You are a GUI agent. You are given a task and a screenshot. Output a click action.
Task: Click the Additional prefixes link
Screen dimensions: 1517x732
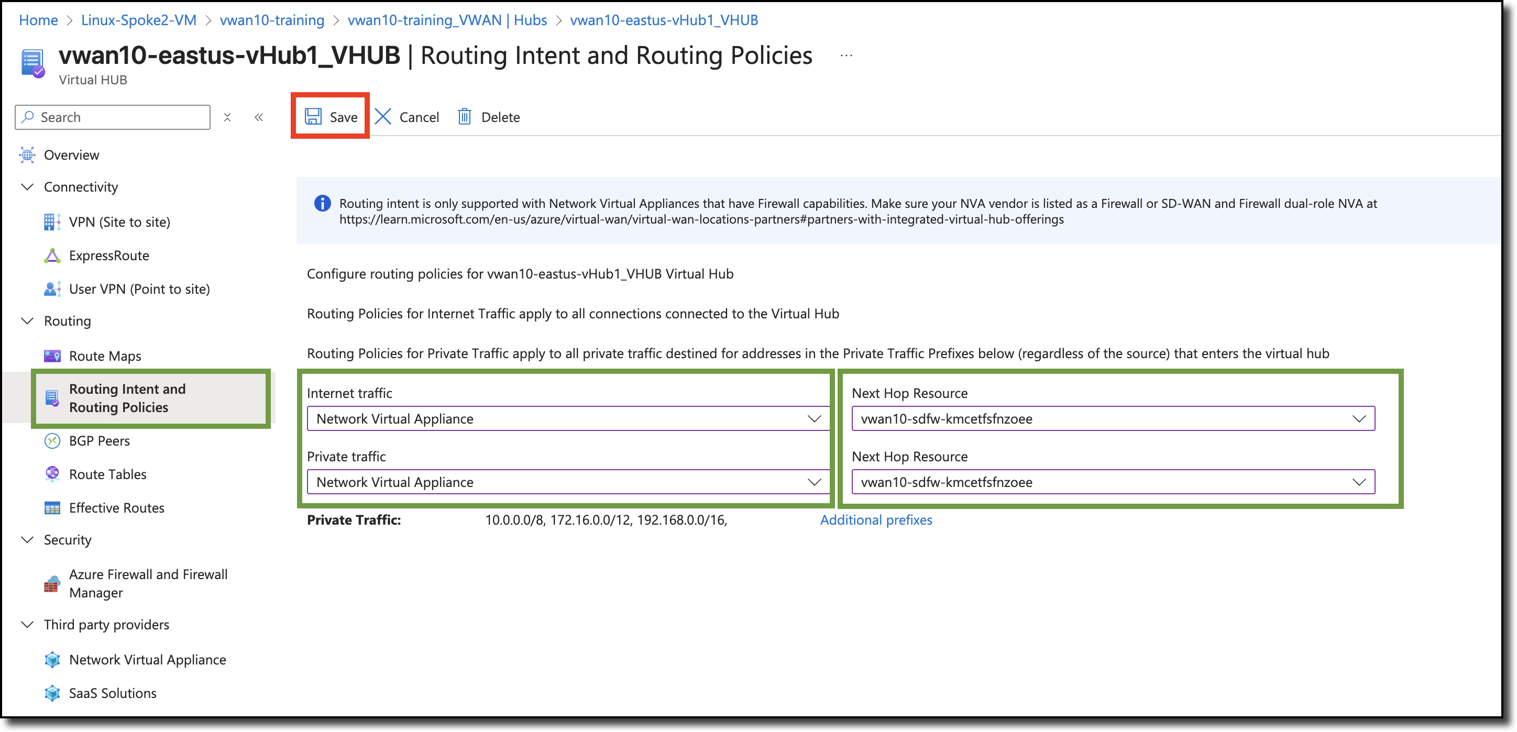tap(876, 520)
